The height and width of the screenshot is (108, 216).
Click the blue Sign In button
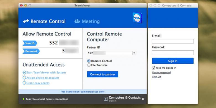point(173,61)
